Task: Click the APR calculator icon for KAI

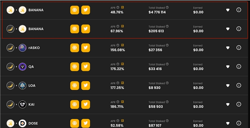Action: tap(122, 102)
